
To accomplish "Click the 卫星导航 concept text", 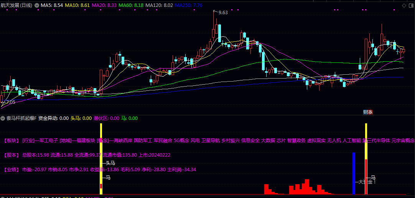I will pos(211,141).
